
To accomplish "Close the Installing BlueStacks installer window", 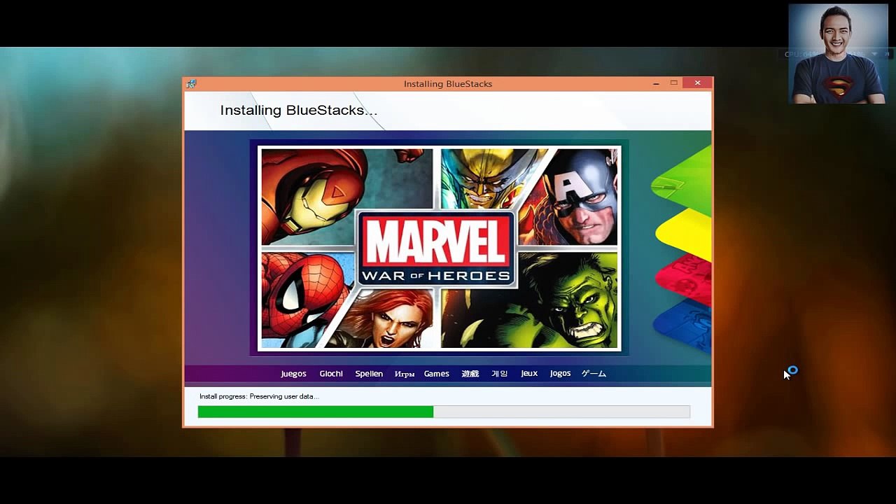I will point(697,83).
